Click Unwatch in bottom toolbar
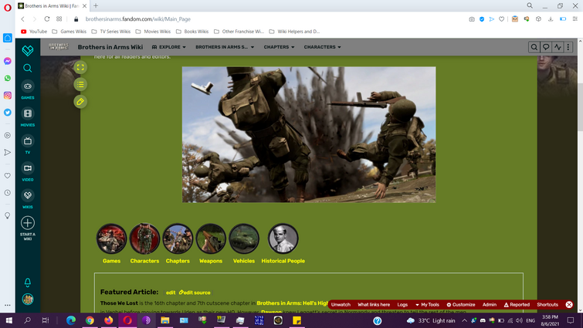Screen dimensions: 583x328 (341, 305)
